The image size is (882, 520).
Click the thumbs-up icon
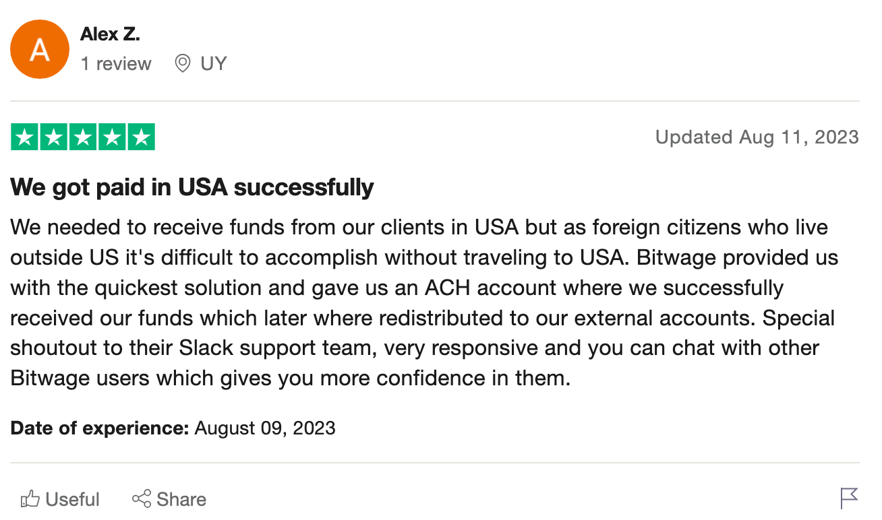(x=30, y=499)
